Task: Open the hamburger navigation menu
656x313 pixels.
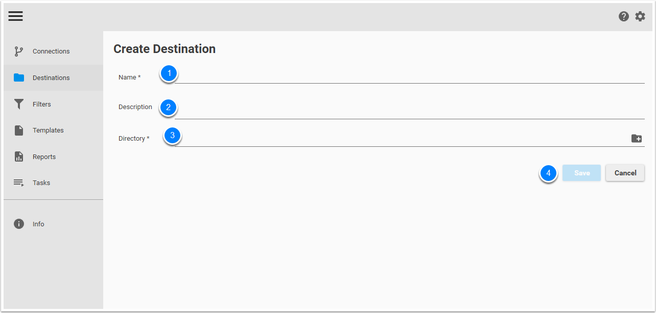Action: 15,16
